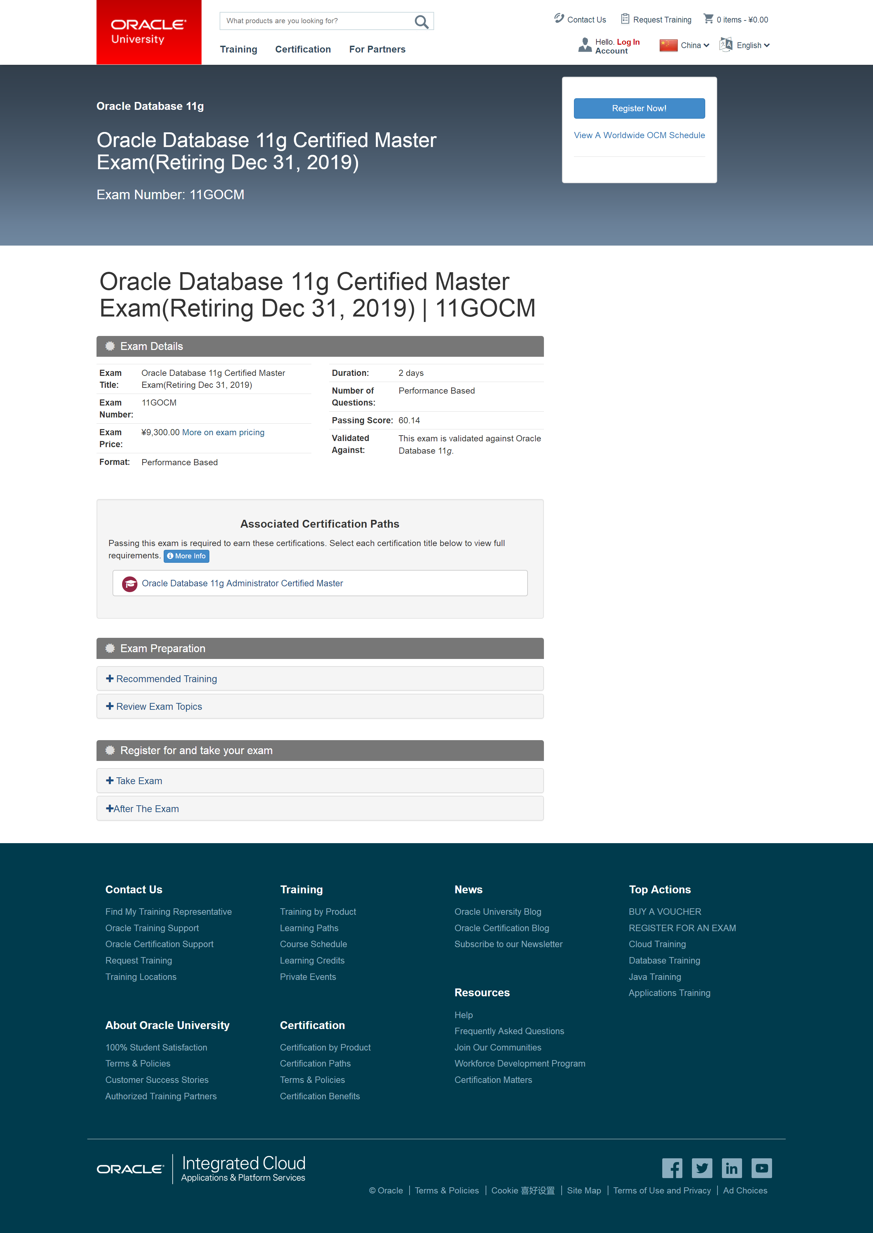Open the For Partners menu
Image resolution: width=873 pixels, height=1233 pixels.
[x=377, y=49]
